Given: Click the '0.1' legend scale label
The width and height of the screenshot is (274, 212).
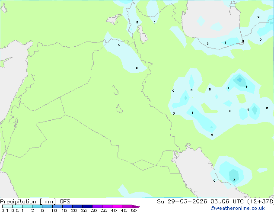Looking at the screenshot, I should [x=5, y=210].
